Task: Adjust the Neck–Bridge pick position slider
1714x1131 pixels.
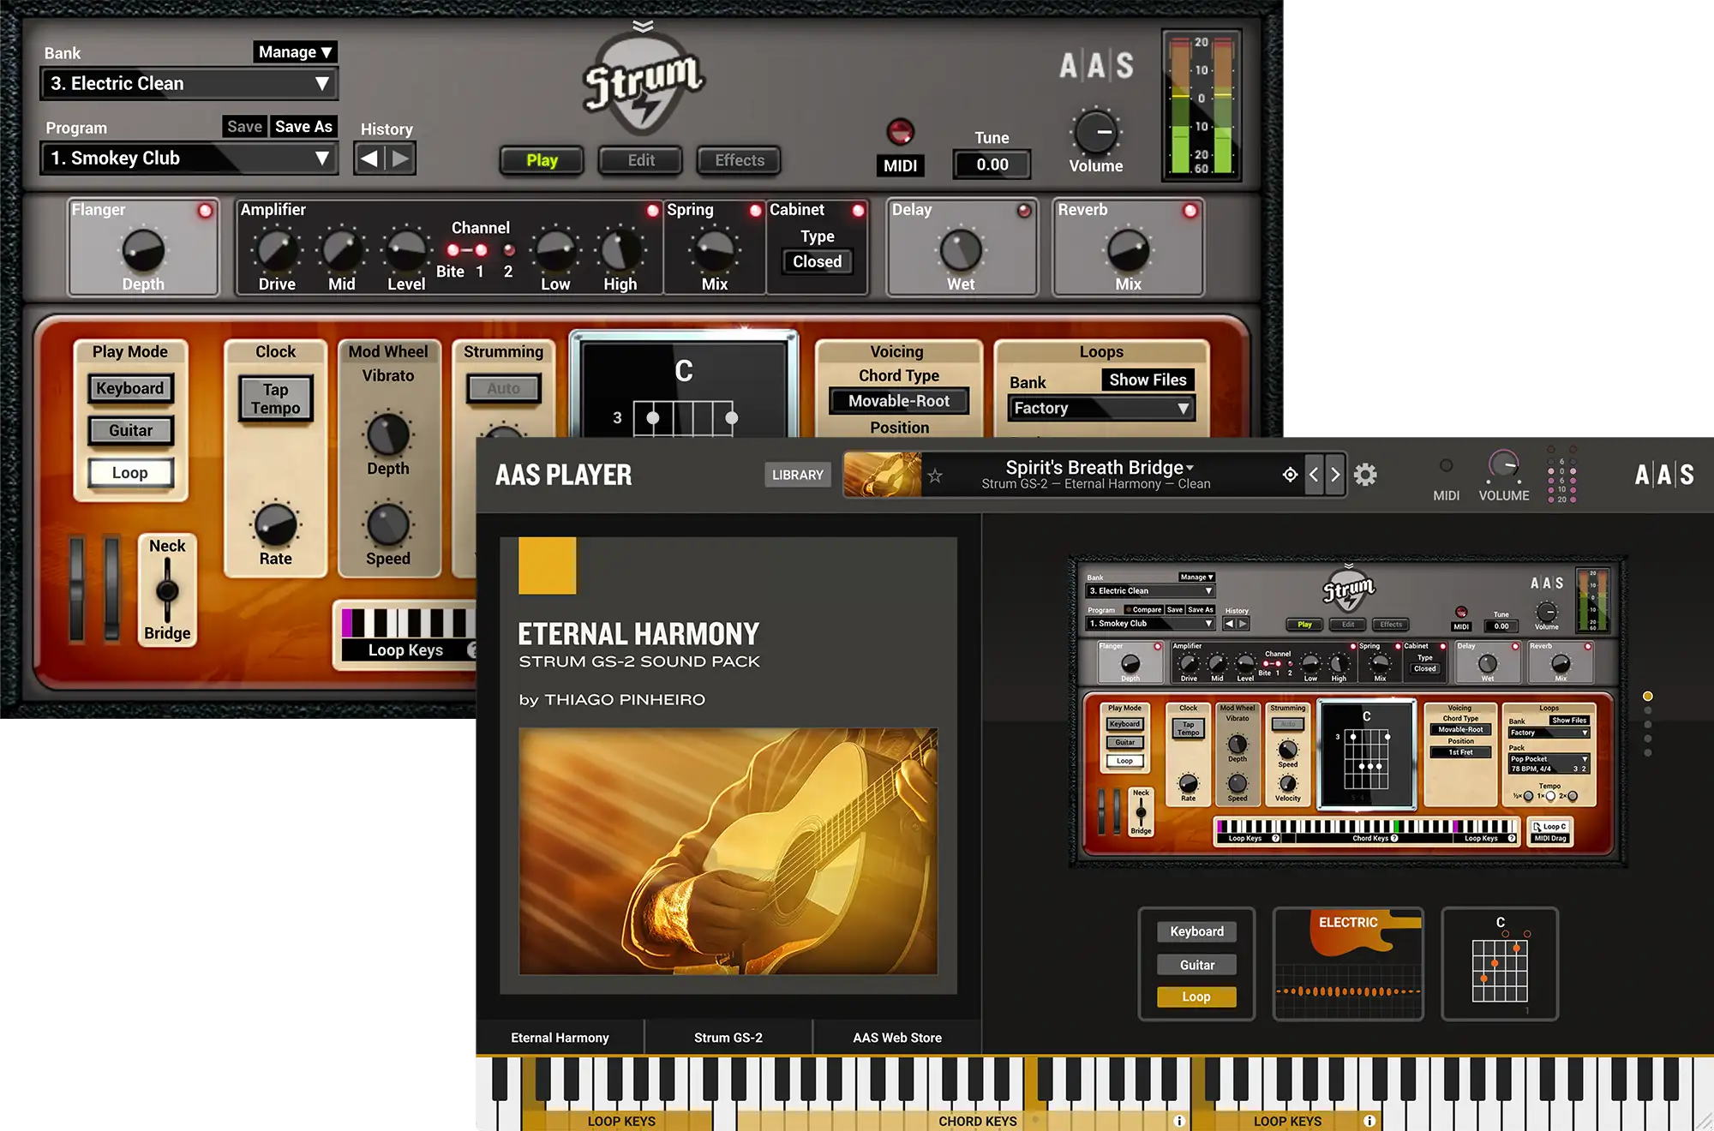Action: coord(167,590)
